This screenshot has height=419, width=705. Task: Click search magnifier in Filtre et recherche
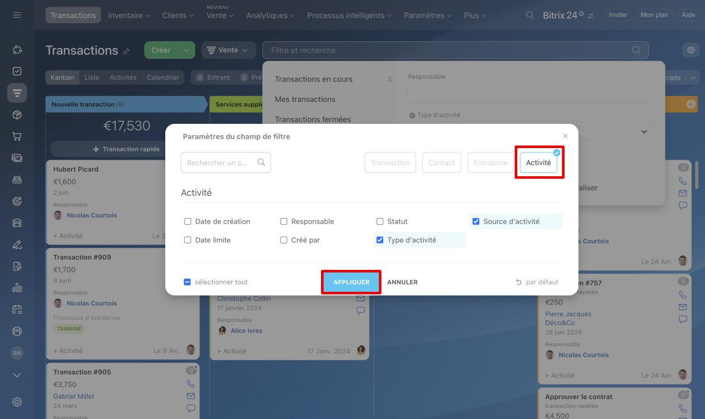[636, 50]
